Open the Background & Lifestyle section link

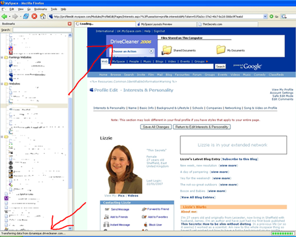click(x=173, y=108)
